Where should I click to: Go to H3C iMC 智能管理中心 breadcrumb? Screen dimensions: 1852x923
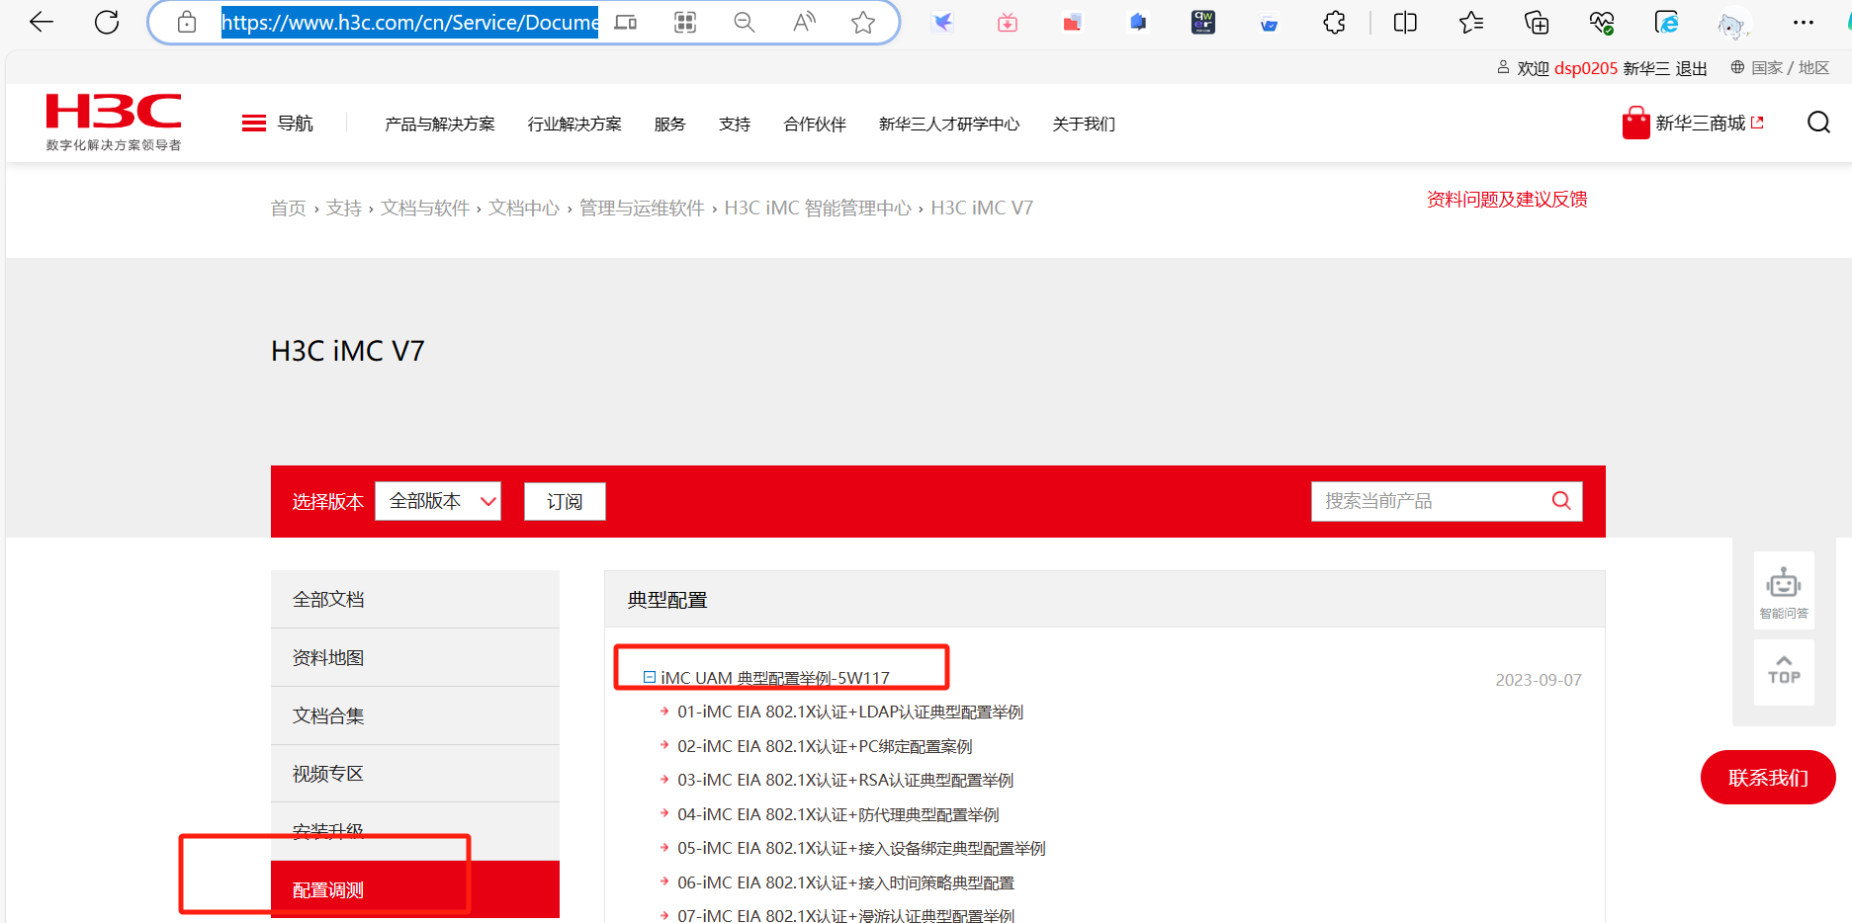coord(818,208)
